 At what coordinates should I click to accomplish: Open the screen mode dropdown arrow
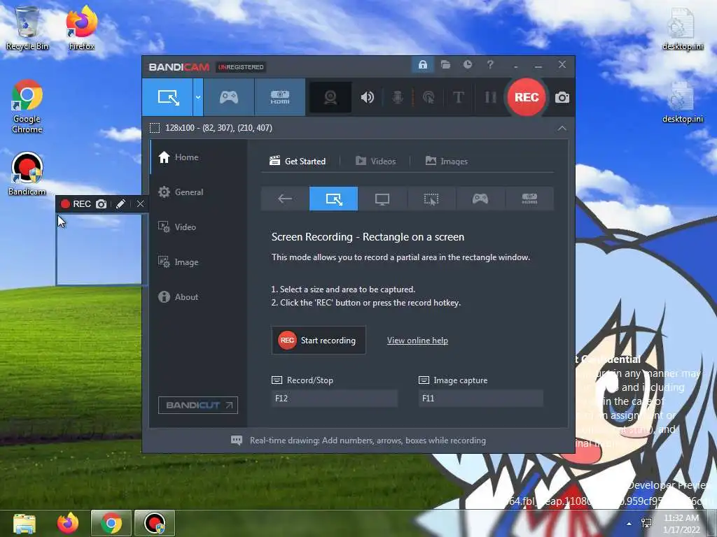click(x=198, y=97)
